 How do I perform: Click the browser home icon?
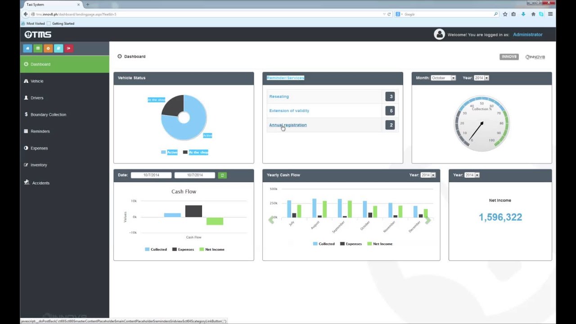533,14
